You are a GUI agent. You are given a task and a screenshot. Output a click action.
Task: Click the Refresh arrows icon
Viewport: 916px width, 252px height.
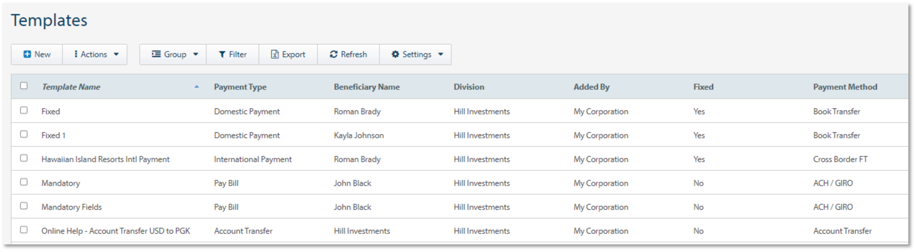pyautogui.click(x=333, y=55)
